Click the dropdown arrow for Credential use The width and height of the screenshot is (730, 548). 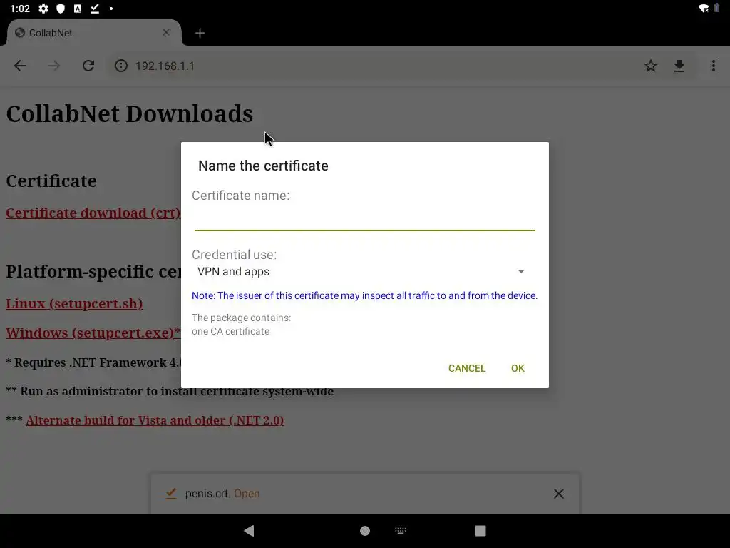(x=521, y=272)
